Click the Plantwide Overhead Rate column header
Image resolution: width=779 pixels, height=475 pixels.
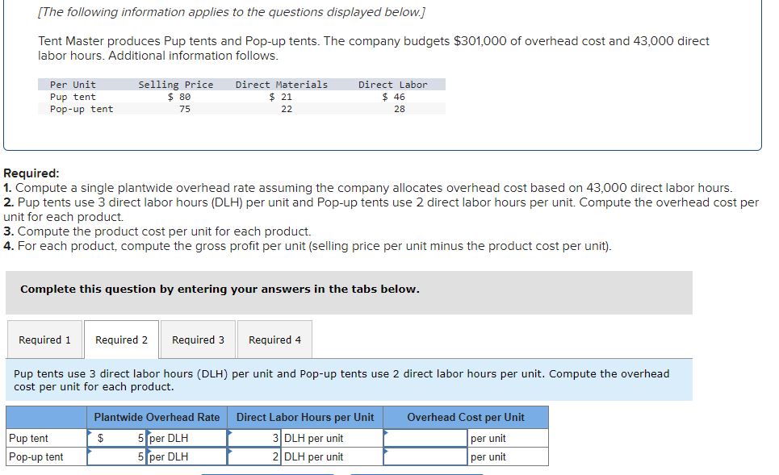pyautogui.click(x=157, y=417)
